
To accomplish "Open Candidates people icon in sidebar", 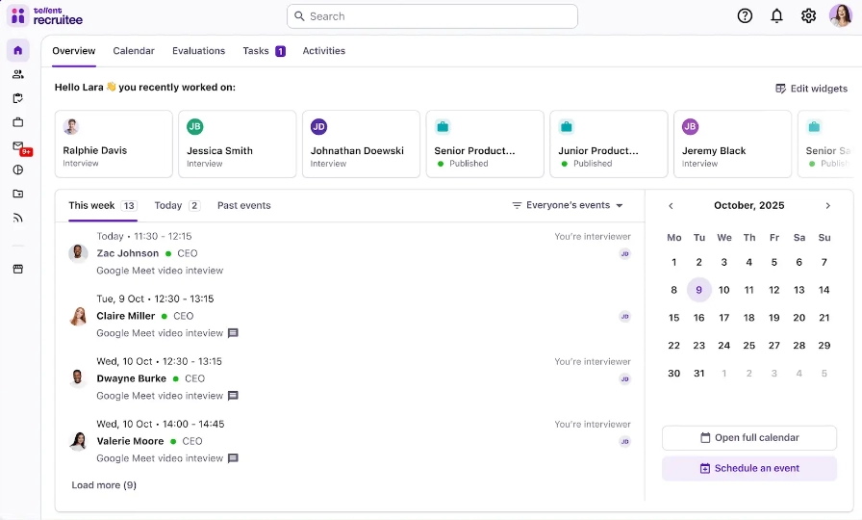I will [18, 74].
